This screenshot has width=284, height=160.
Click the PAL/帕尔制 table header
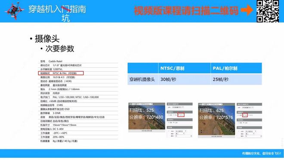(236, 68)
